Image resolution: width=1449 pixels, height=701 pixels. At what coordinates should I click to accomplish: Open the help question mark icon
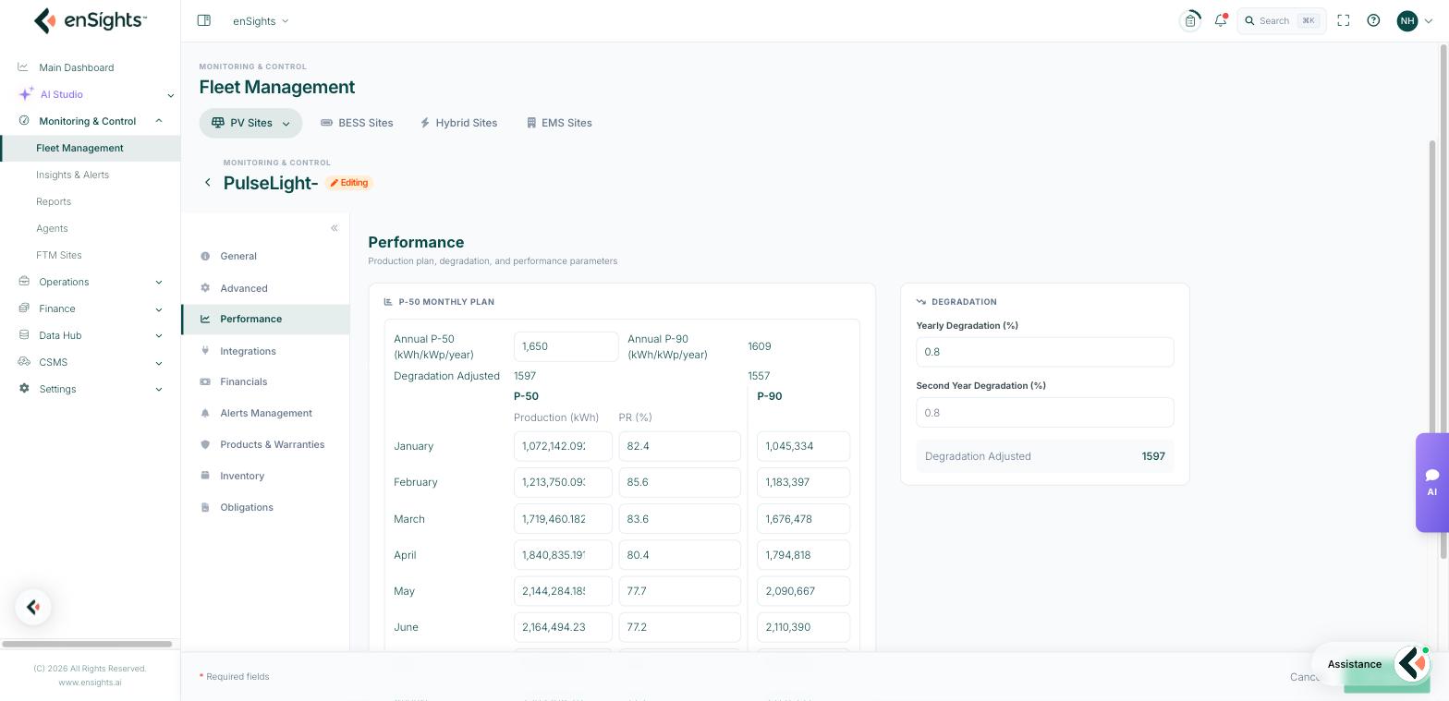pyautogui.click(x=1373, y=20)
